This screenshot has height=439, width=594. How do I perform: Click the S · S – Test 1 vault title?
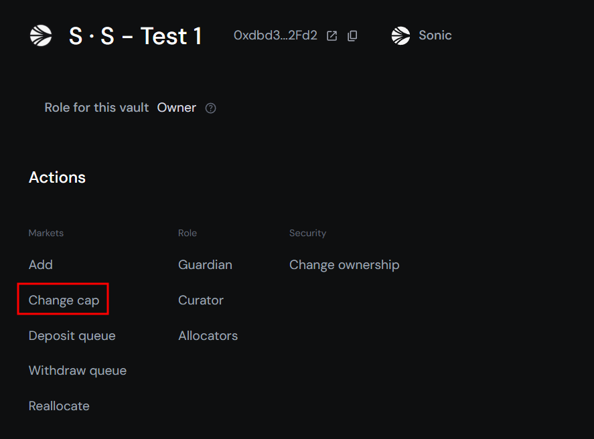[135, 35]
